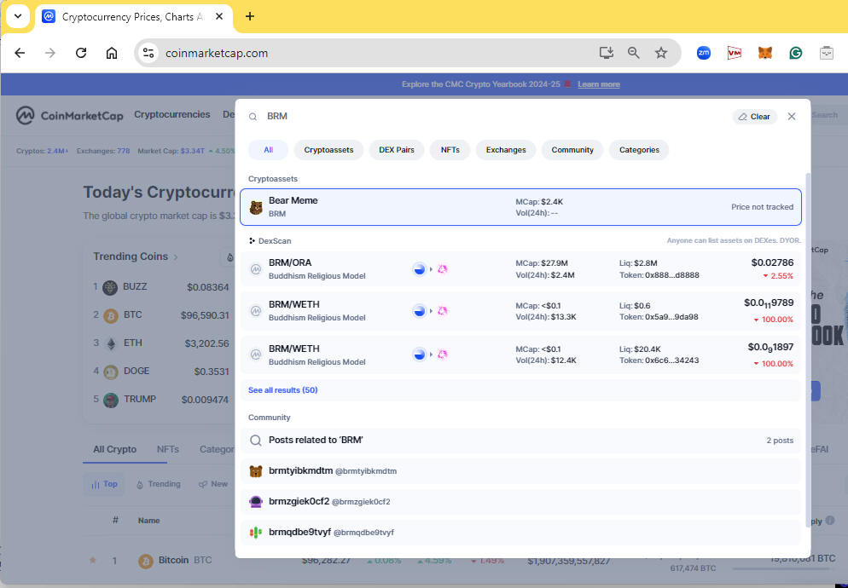The image size is (848, 588).
Task: Open the browser zoom magnifier icon
Action: [633, 53]
